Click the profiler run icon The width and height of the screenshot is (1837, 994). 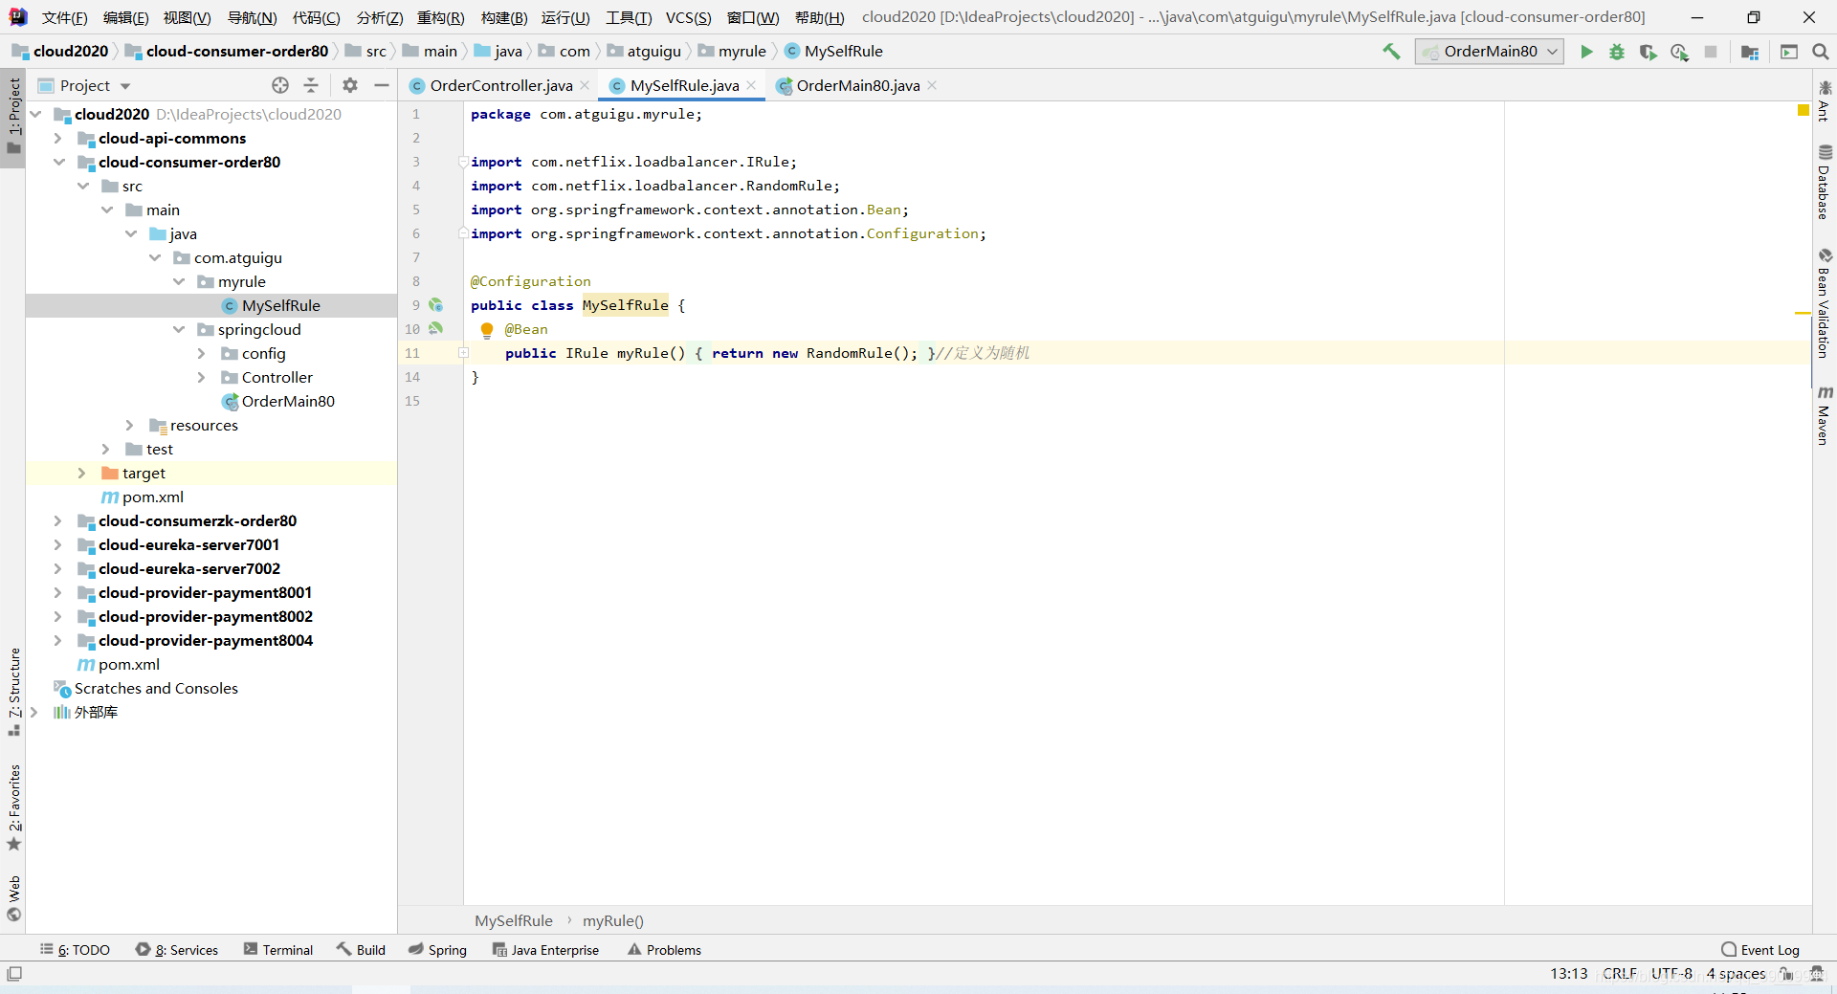point(1679,52)
